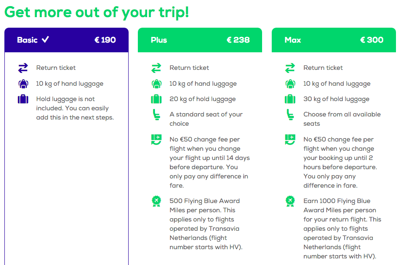Click the Max Flying Blue award icon

point(290,201)
